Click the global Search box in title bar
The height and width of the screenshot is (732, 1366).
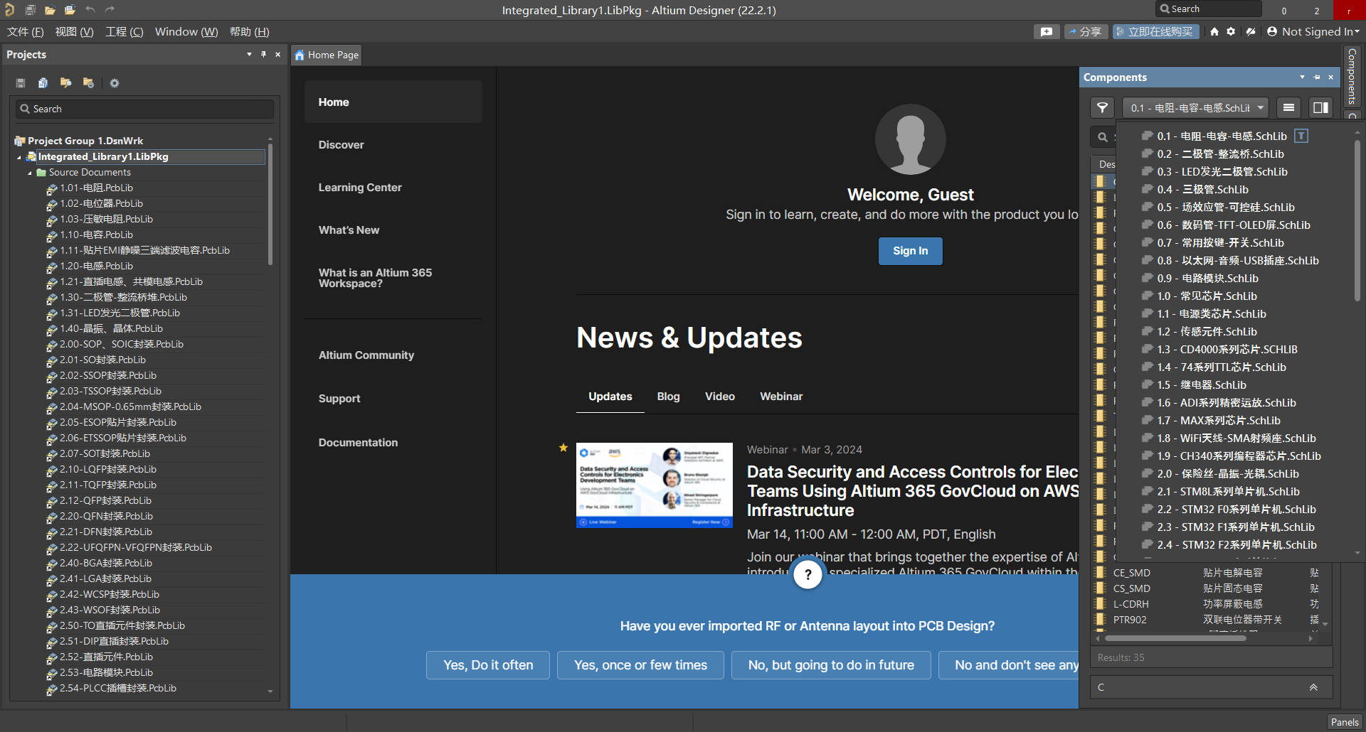[x=1209, y=9]
